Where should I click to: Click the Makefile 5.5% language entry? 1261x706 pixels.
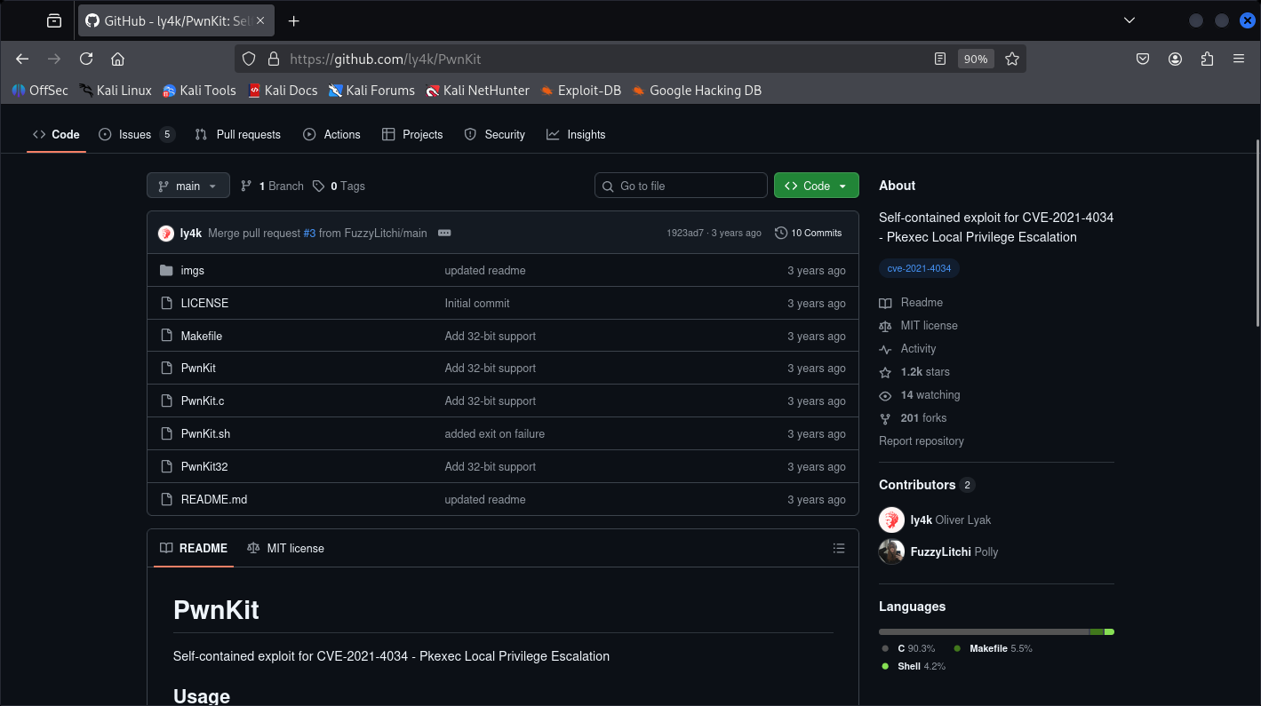click(x=993, y=648)
